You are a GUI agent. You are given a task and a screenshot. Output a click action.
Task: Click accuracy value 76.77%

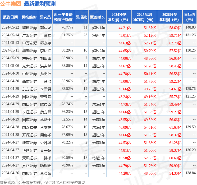(x=67, y=27)
